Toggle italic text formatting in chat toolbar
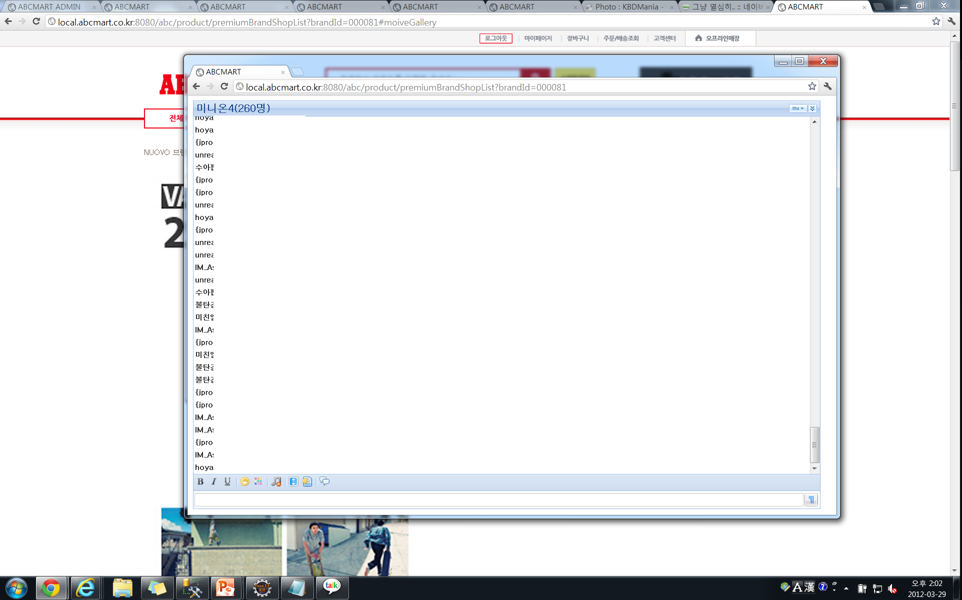 (x=214, y=481)
